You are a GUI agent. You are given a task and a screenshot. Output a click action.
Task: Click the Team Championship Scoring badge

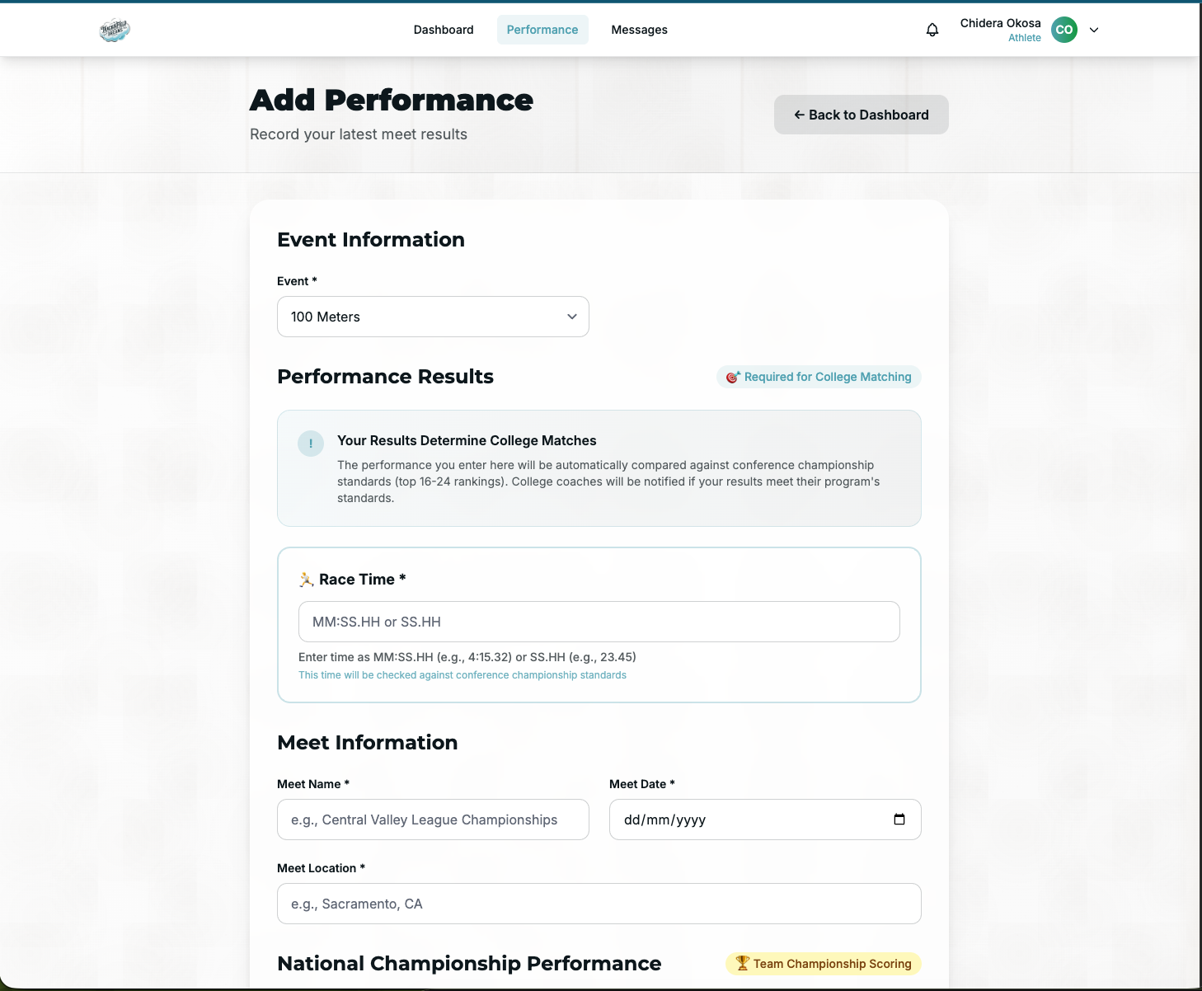click(822, 963)
